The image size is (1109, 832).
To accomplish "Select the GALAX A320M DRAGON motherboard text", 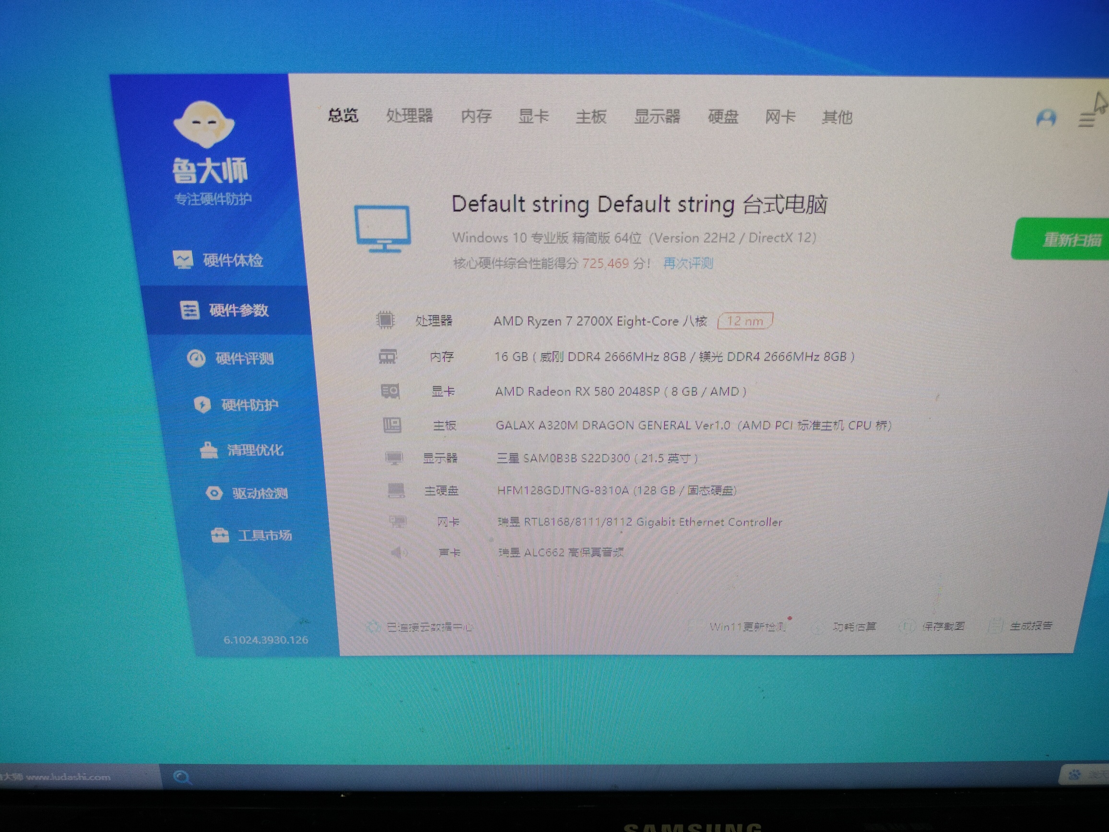I will click(694, 425).
